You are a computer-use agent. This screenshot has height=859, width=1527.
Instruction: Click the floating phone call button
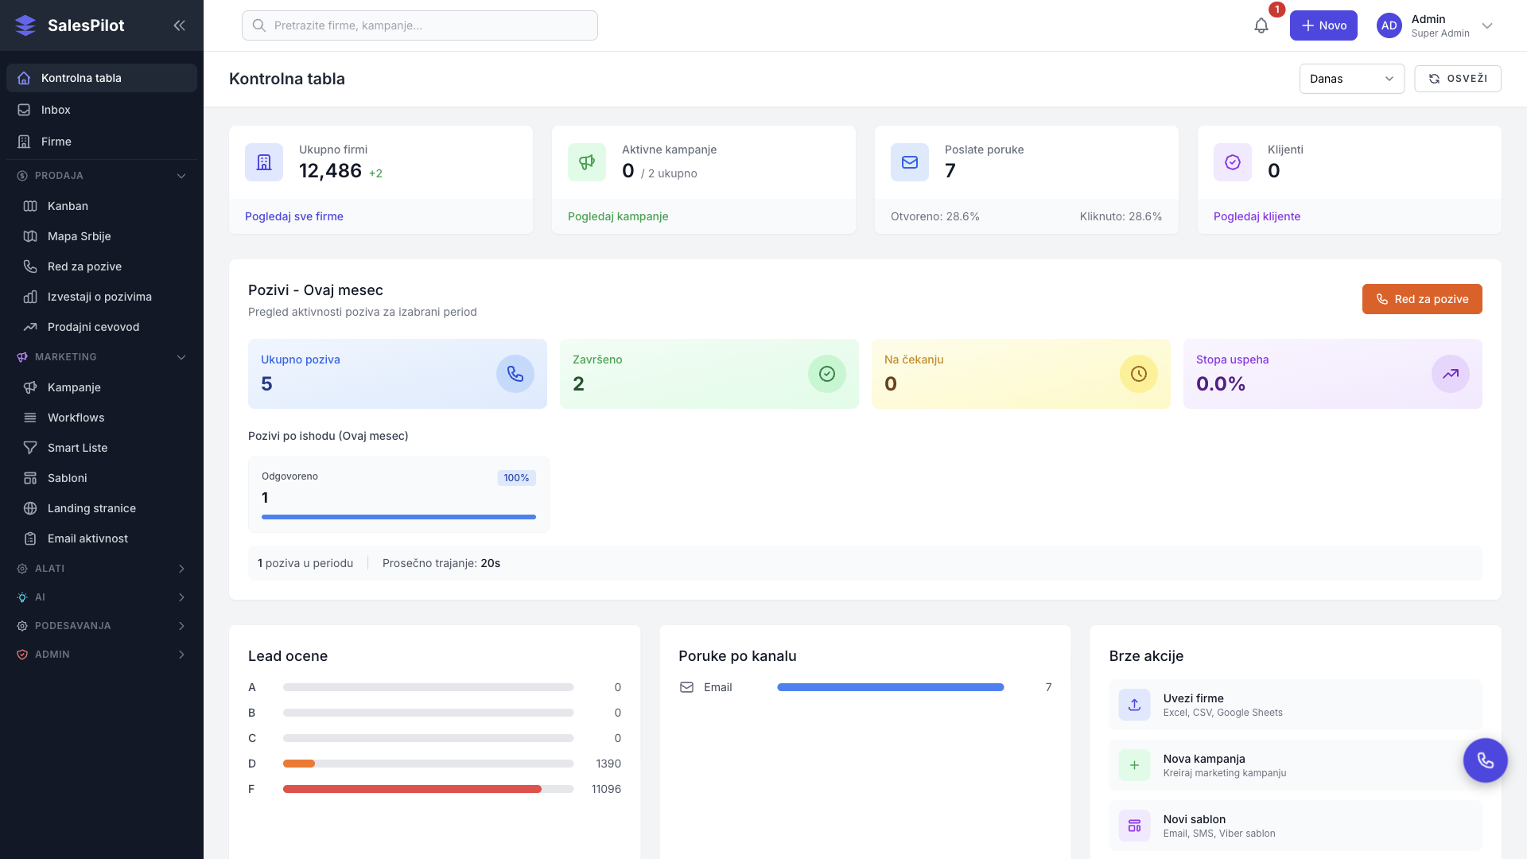pyautogui.click(x=1485, y=760)
